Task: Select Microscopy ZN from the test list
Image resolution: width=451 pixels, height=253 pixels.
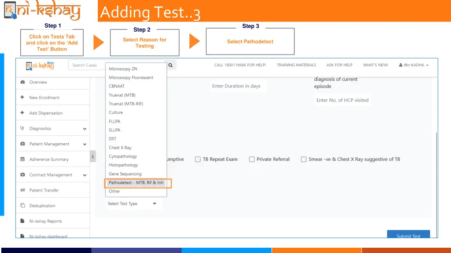Action: tap(123, 69)
